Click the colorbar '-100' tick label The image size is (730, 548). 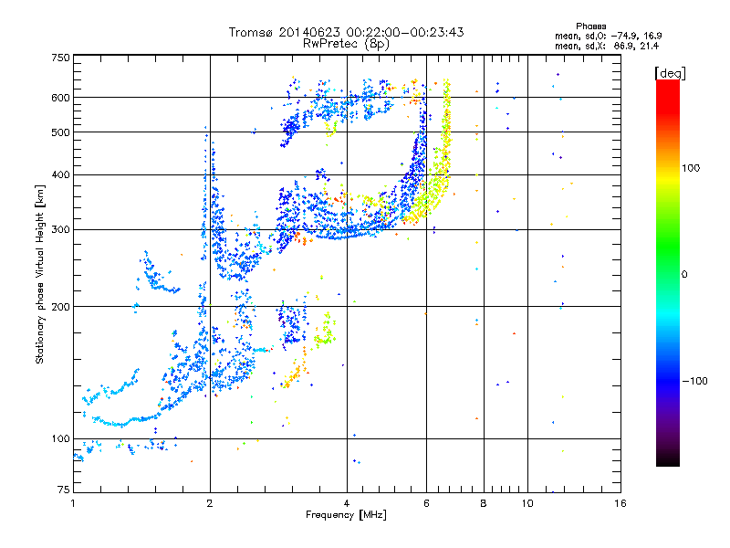point(694,381)
